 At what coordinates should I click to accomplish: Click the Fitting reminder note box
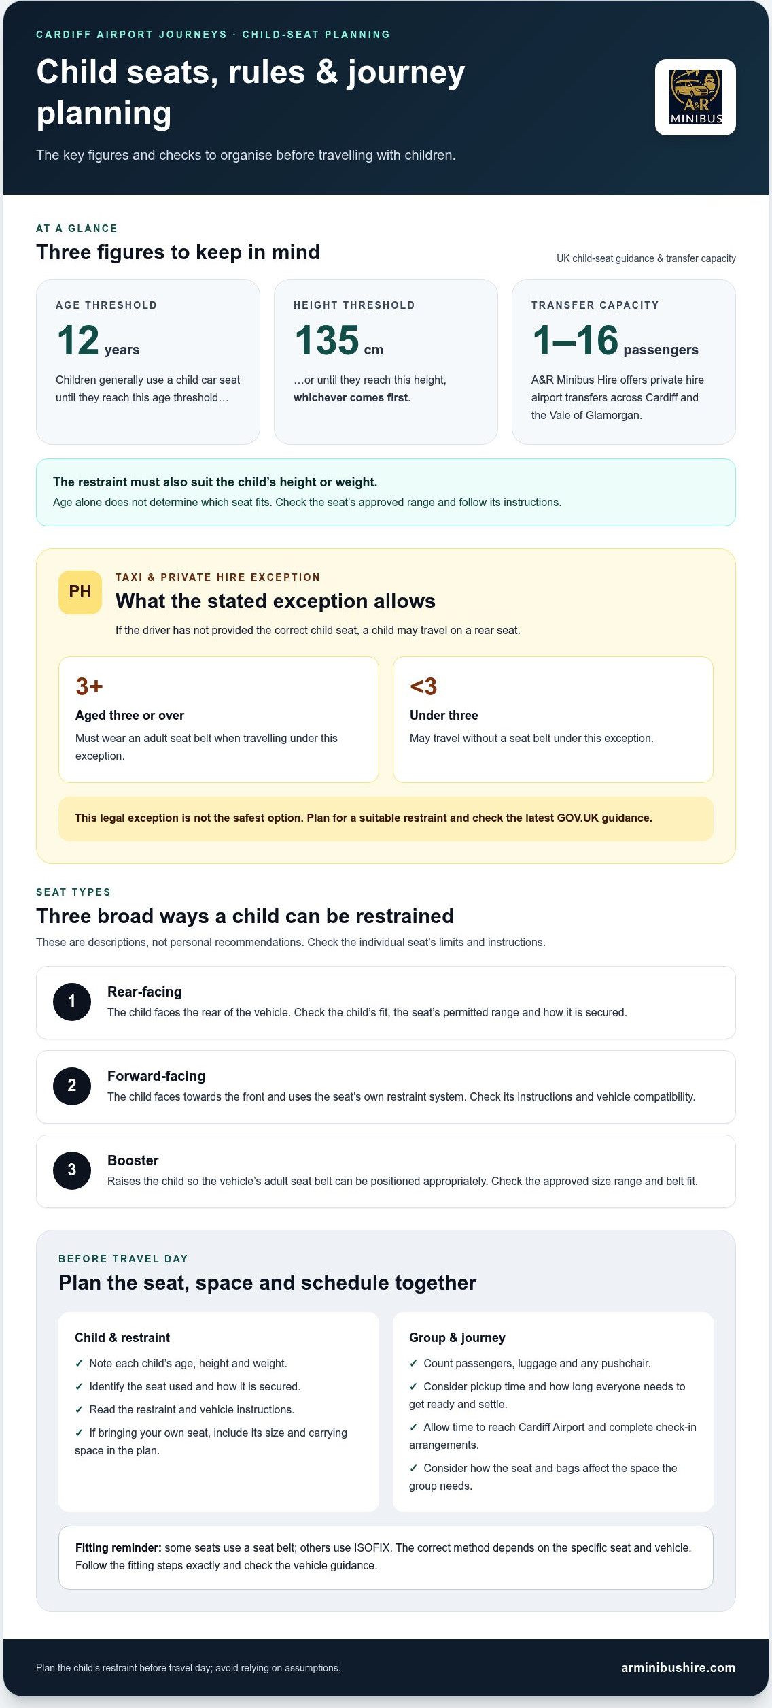386,1558
